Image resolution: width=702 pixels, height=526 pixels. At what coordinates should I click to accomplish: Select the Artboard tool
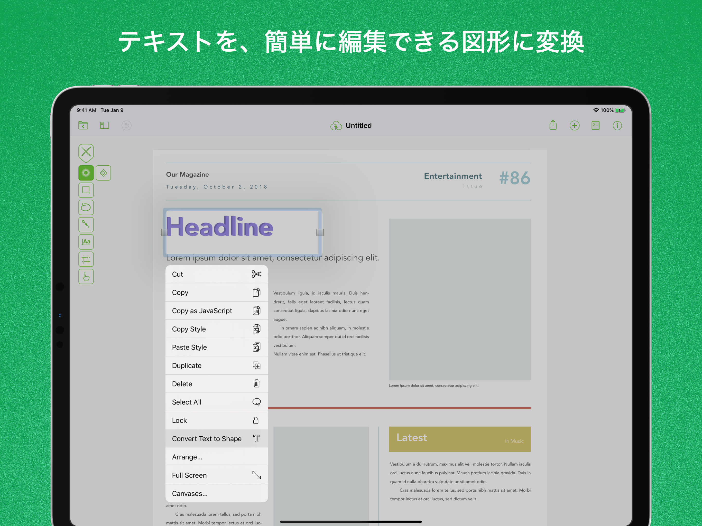86,259
